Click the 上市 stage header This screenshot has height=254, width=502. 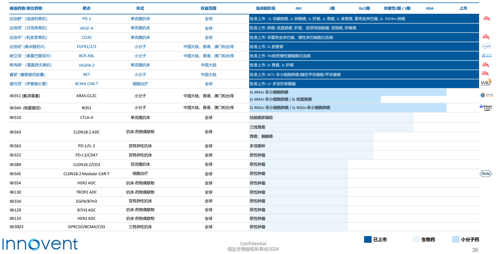click(463, 8)
